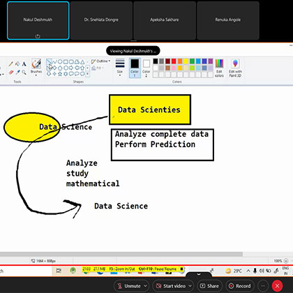Viewport: 293px width, 293px height.
Task: Pick the Right arrow shape
Action: click(71, 68)
